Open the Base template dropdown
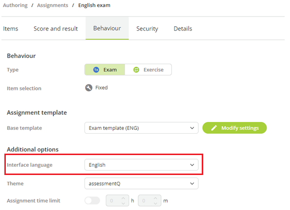290x210 pixels. [x=142, y=128]
